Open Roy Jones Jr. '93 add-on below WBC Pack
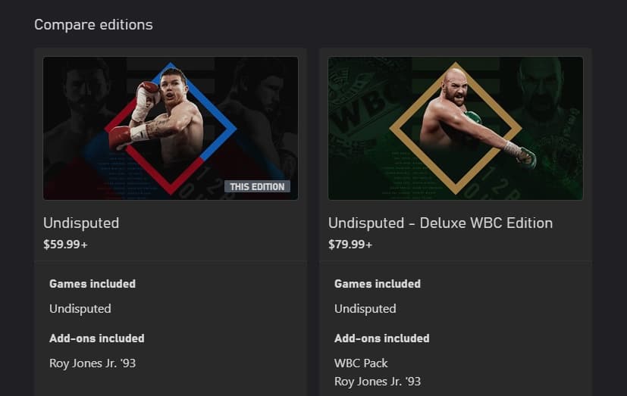627x396 pixels. pos(378,381)
